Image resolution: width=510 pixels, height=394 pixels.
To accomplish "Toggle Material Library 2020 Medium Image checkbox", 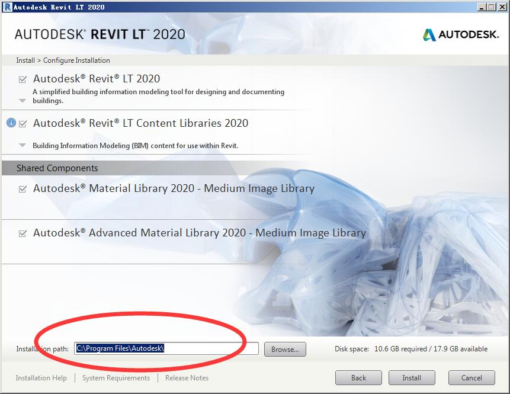I will pyautogui.click(x=23, y=188).
